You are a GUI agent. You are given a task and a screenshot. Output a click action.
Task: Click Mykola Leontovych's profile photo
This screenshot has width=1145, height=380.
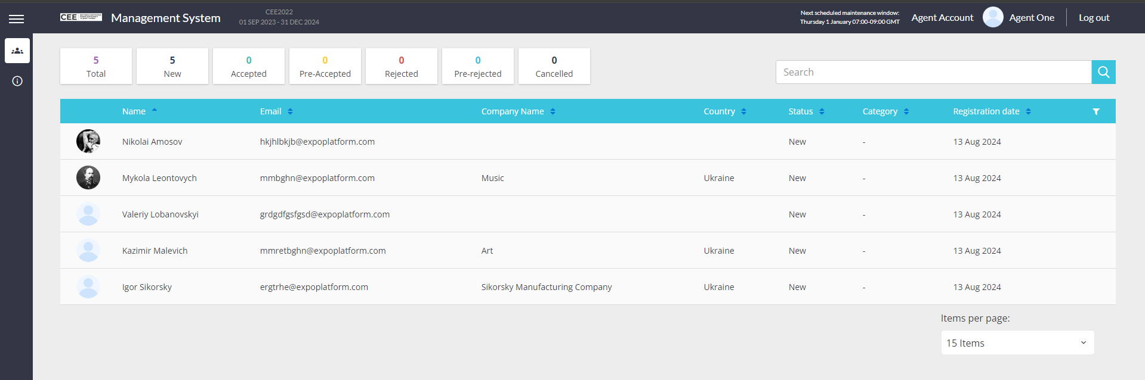pyautogui.click(x=88, y=178)
